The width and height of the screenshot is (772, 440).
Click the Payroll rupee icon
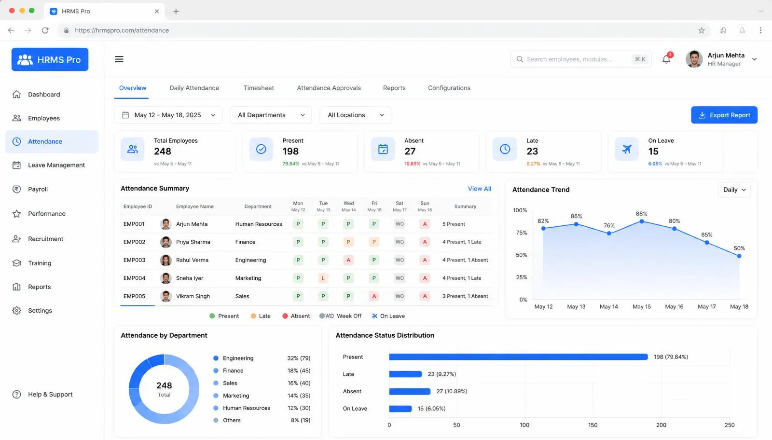16,189
